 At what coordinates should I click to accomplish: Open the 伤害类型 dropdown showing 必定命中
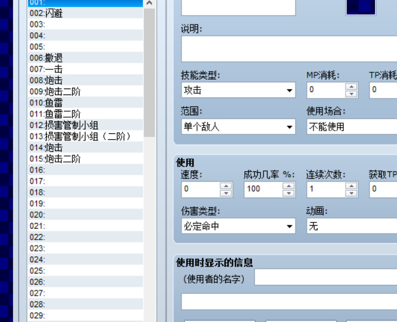[238, 226]
